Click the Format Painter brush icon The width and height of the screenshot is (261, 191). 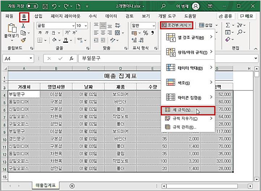point(23,40)
